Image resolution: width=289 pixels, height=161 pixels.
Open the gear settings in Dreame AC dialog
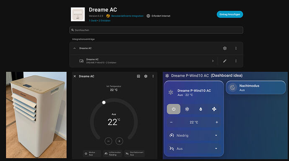coord(146,76)
